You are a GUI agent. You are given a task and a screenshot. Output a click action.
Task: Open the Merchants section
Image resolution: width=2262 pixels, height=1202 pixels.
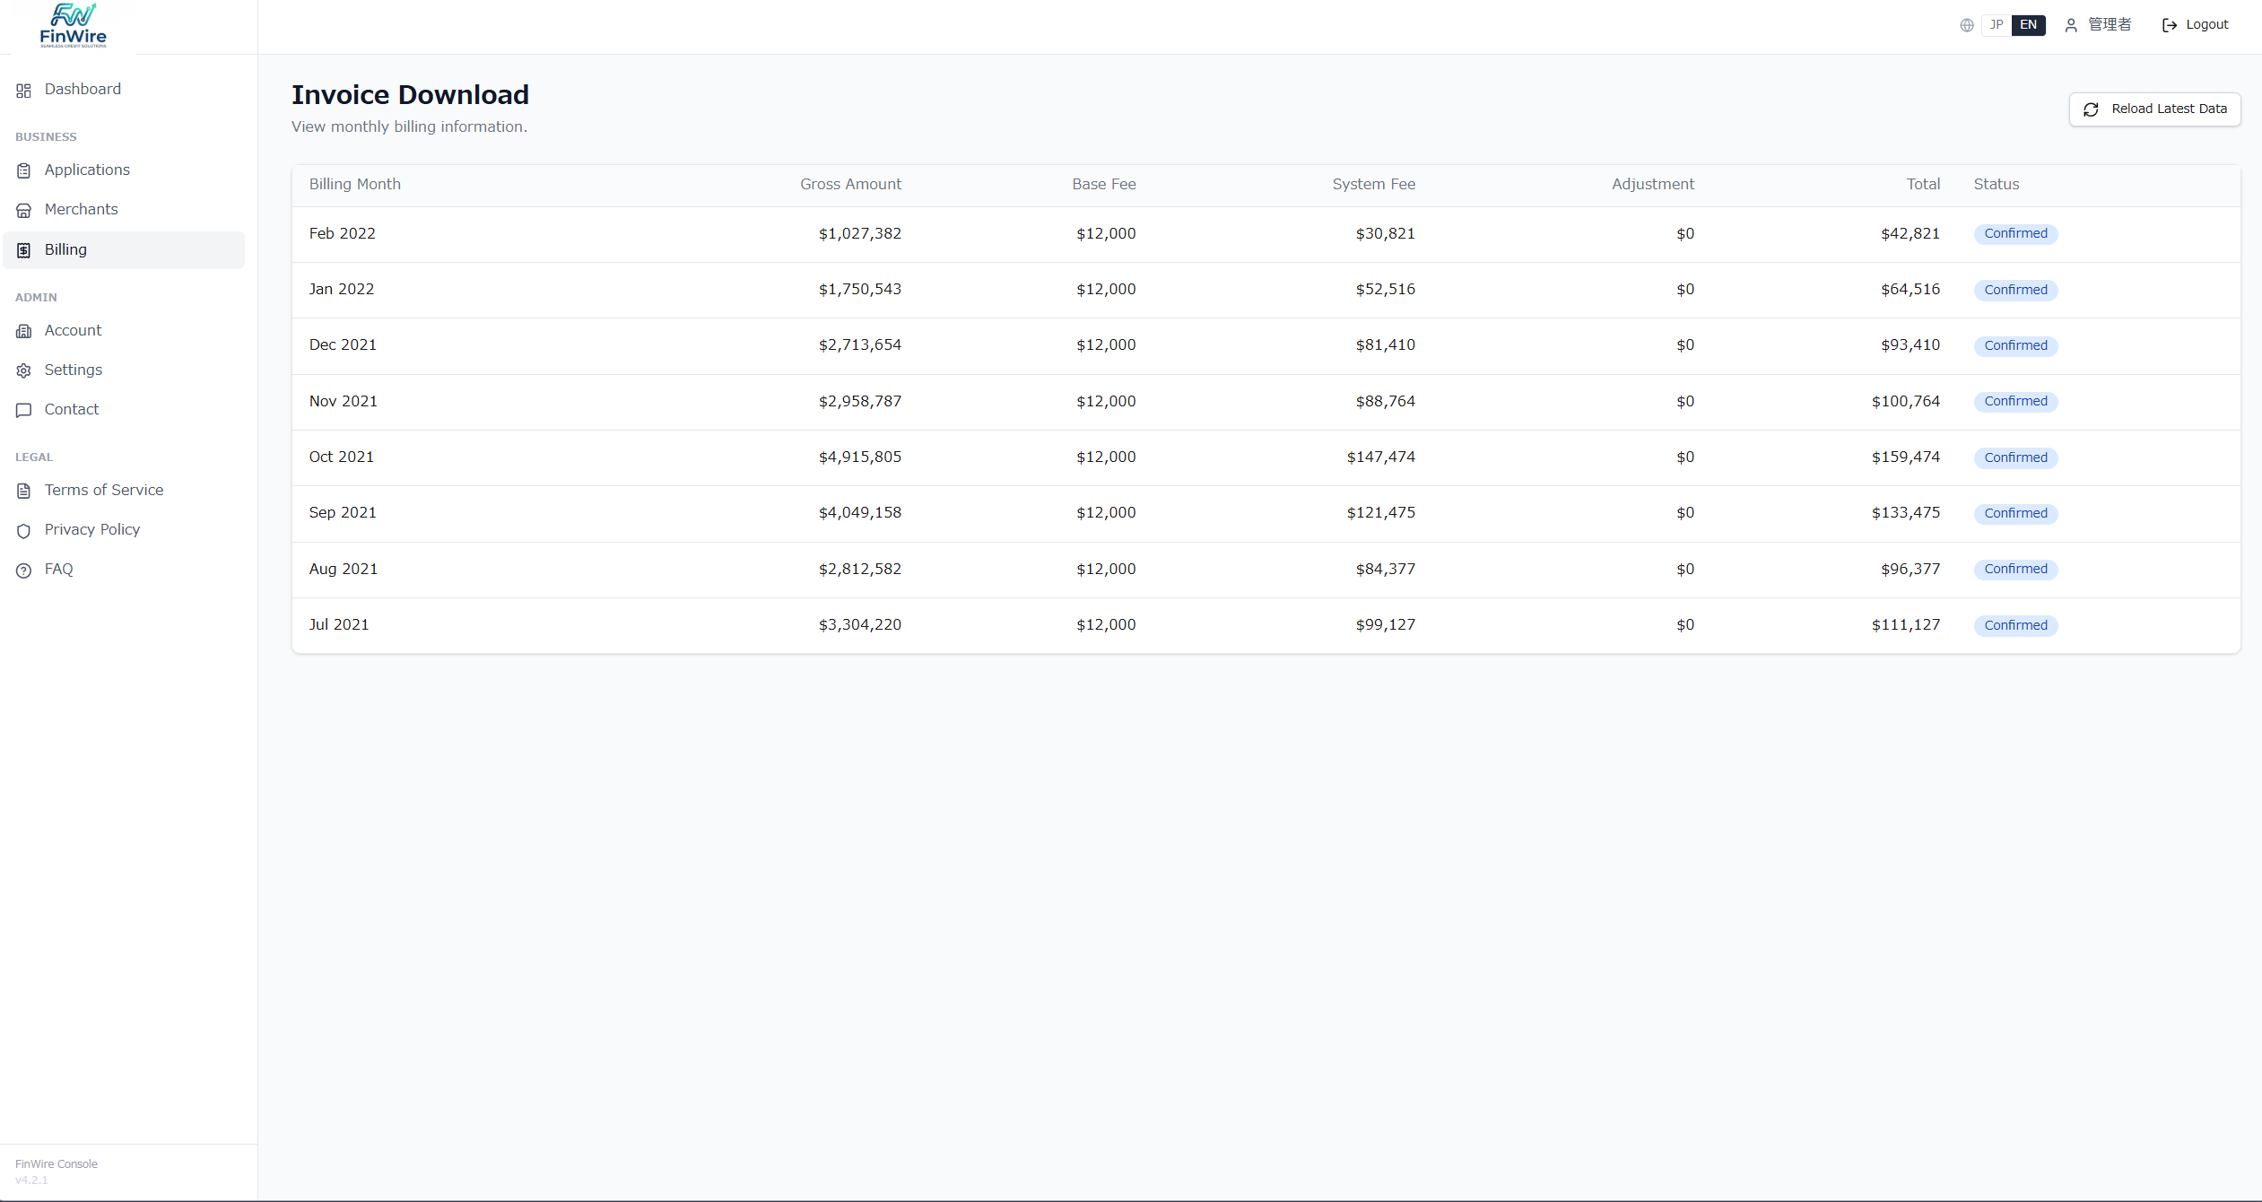[x=81, y=209]
